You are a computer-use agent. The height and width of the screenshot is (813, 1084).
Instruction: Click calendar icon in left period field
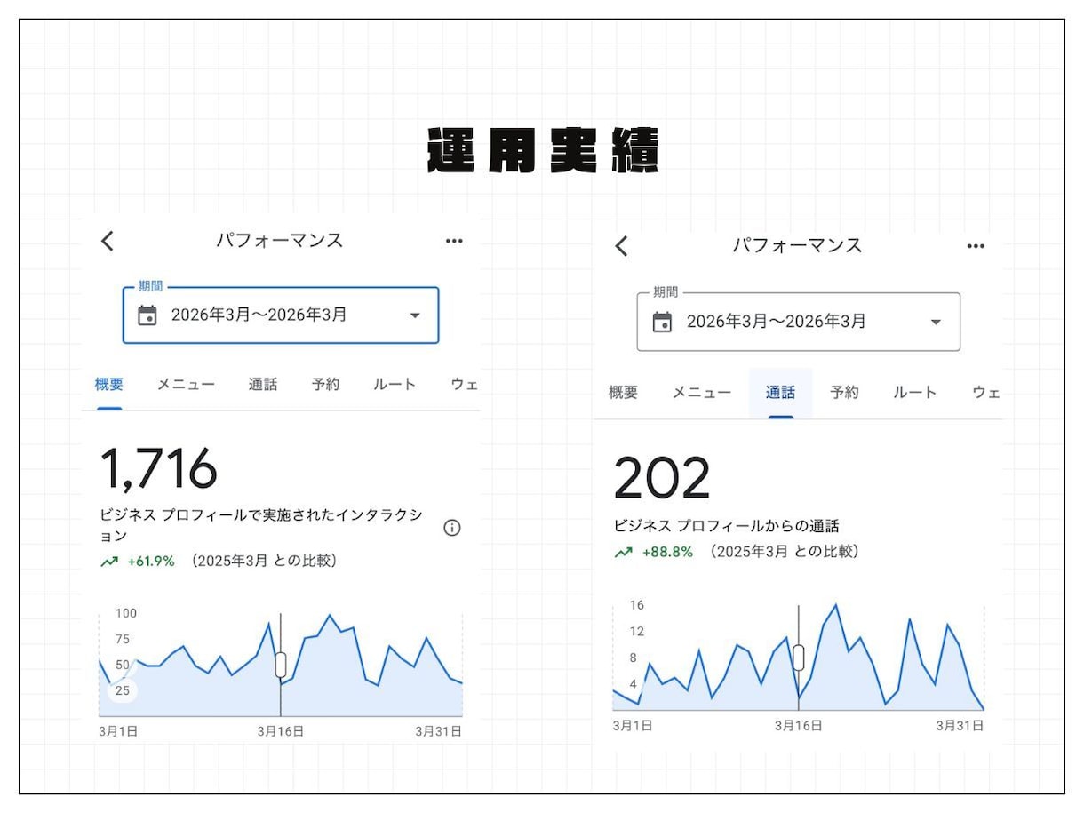[x=147, y=315]
